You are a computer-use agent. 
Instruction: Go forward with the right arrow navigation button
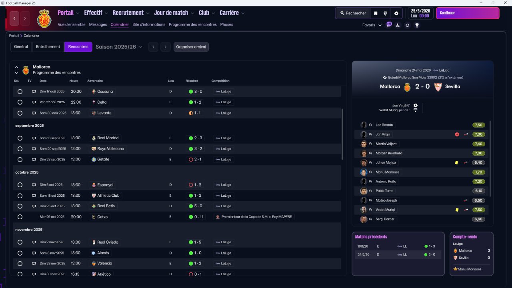[x=25, y=18]
